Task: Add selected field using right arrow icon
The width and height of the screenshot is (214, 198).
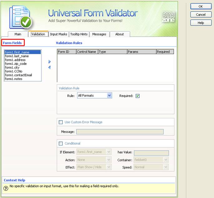Action: 50,62
